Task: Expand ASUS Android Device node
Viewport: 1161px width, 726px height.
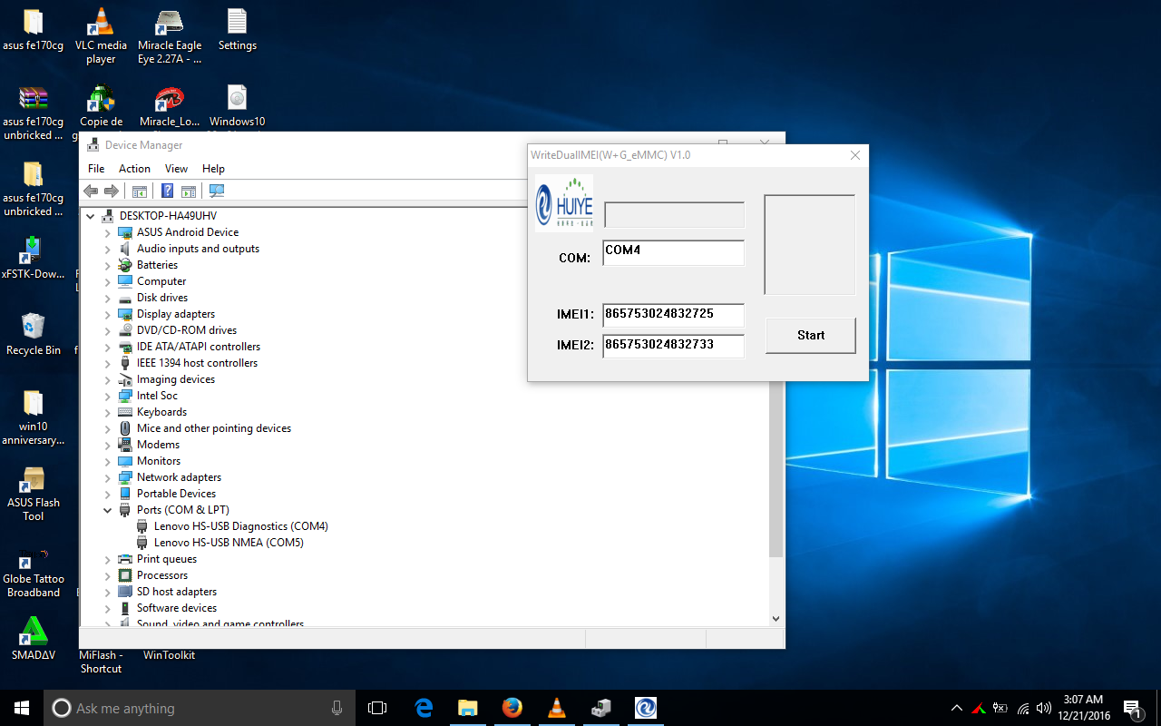Action: [x=107, y=232]
